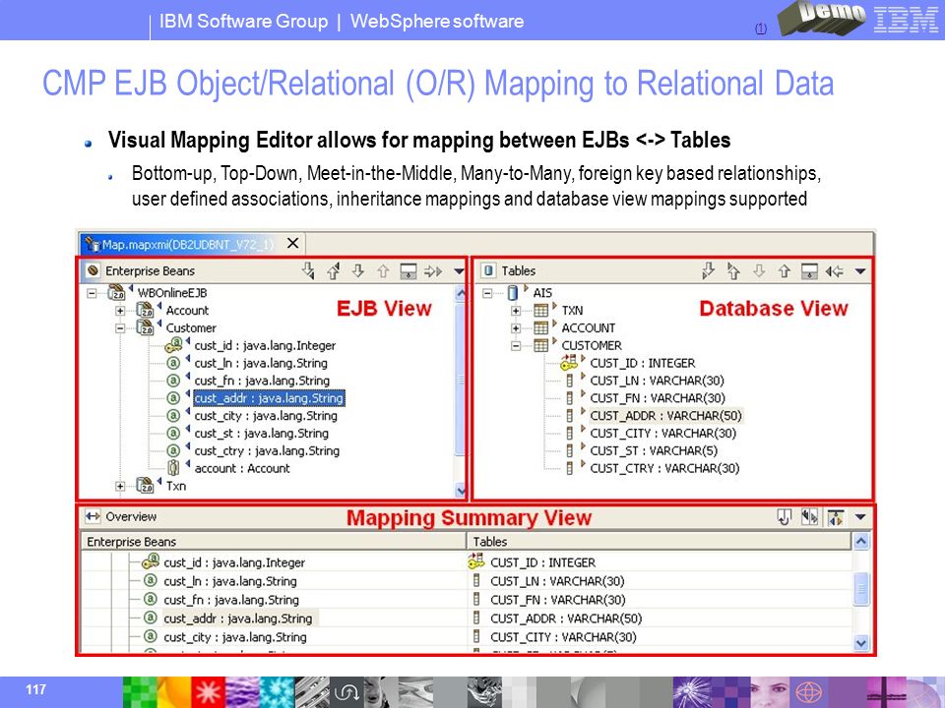Click the Tables column header in Overview
Viewport: 945px width, 708px height.
[660, 541]
